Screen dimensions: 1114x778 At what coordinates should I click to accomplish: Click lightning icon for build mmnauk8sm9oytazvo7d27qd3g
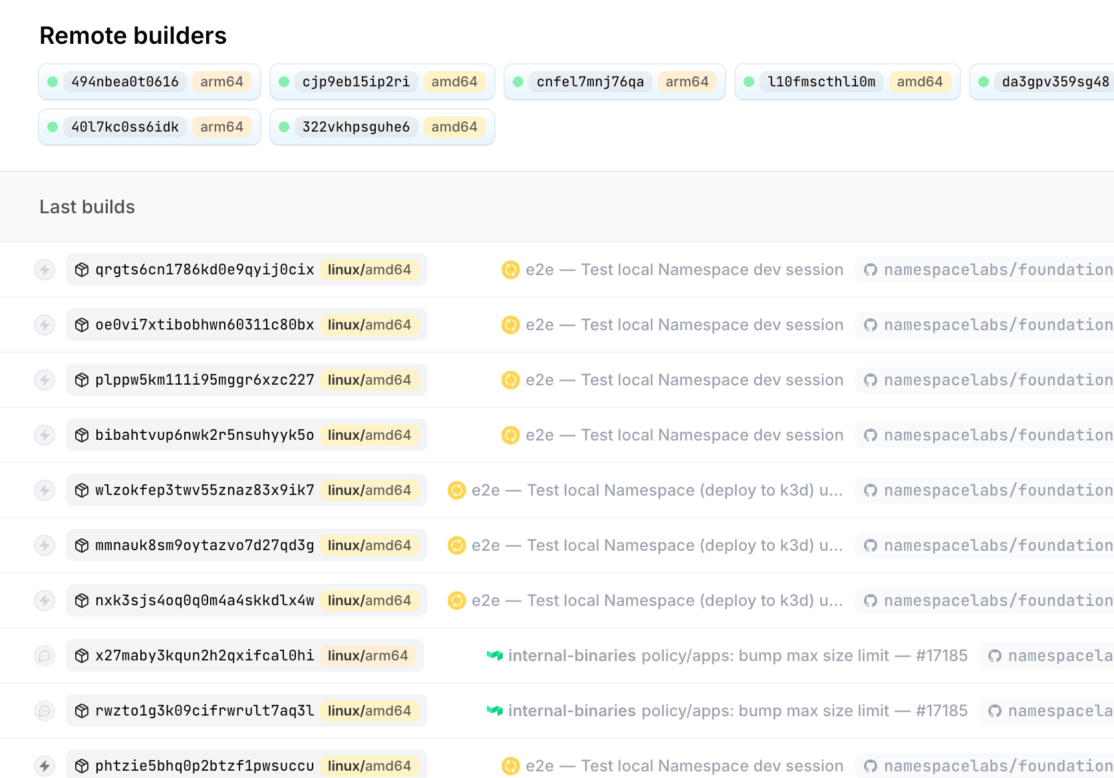point(45,545)
